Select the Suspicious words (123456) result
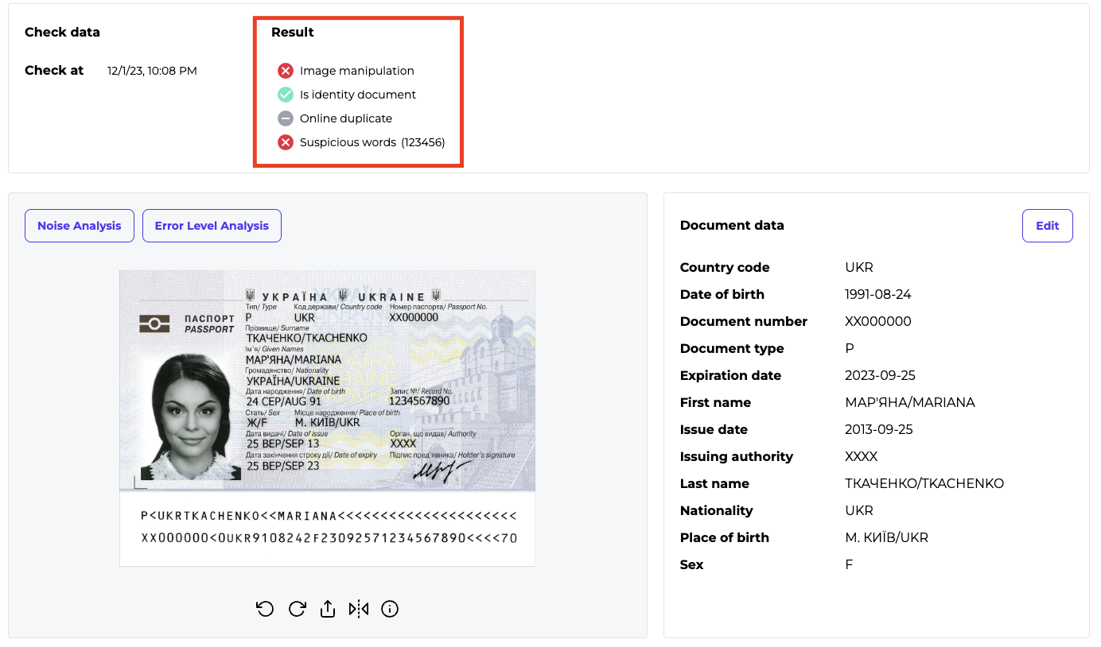The width and height of the screenshot is (1101, 647). pyautogui.click(x=372, y=142)
